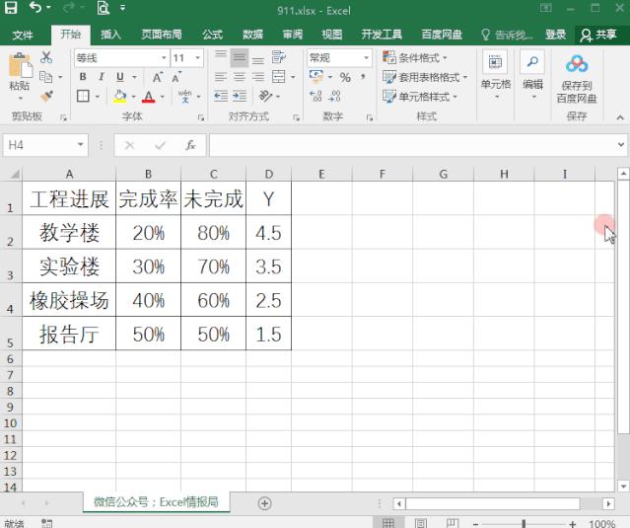
Task: Open 套用表格格式 table format menu
Action: coord(425,77)
